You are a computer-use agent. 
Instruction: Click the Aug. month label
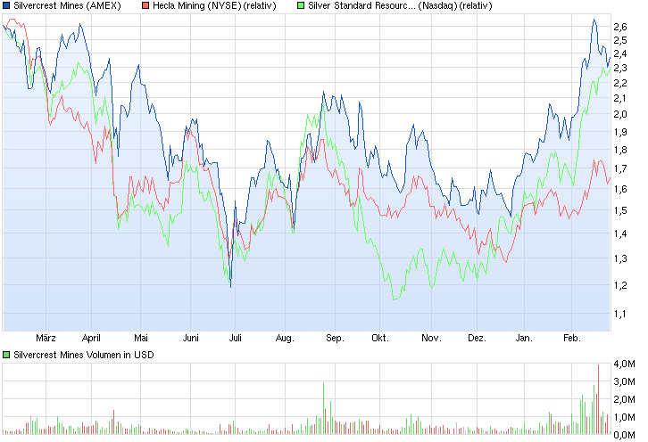285,339
